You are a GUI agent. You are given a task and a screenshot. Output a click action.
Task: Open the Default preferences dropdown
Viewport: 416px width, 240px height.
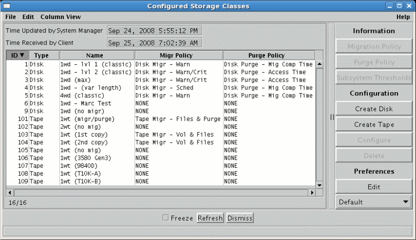coord(374,202)
